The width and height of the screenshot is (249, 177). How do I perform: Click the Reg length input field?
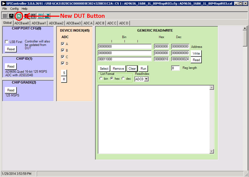[176, 68]
